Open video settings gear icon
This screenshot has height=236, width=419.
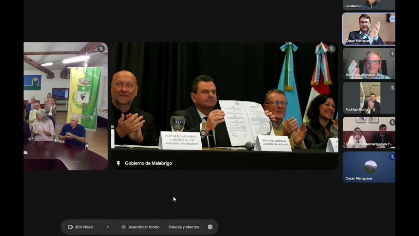[x=210, y=227]
